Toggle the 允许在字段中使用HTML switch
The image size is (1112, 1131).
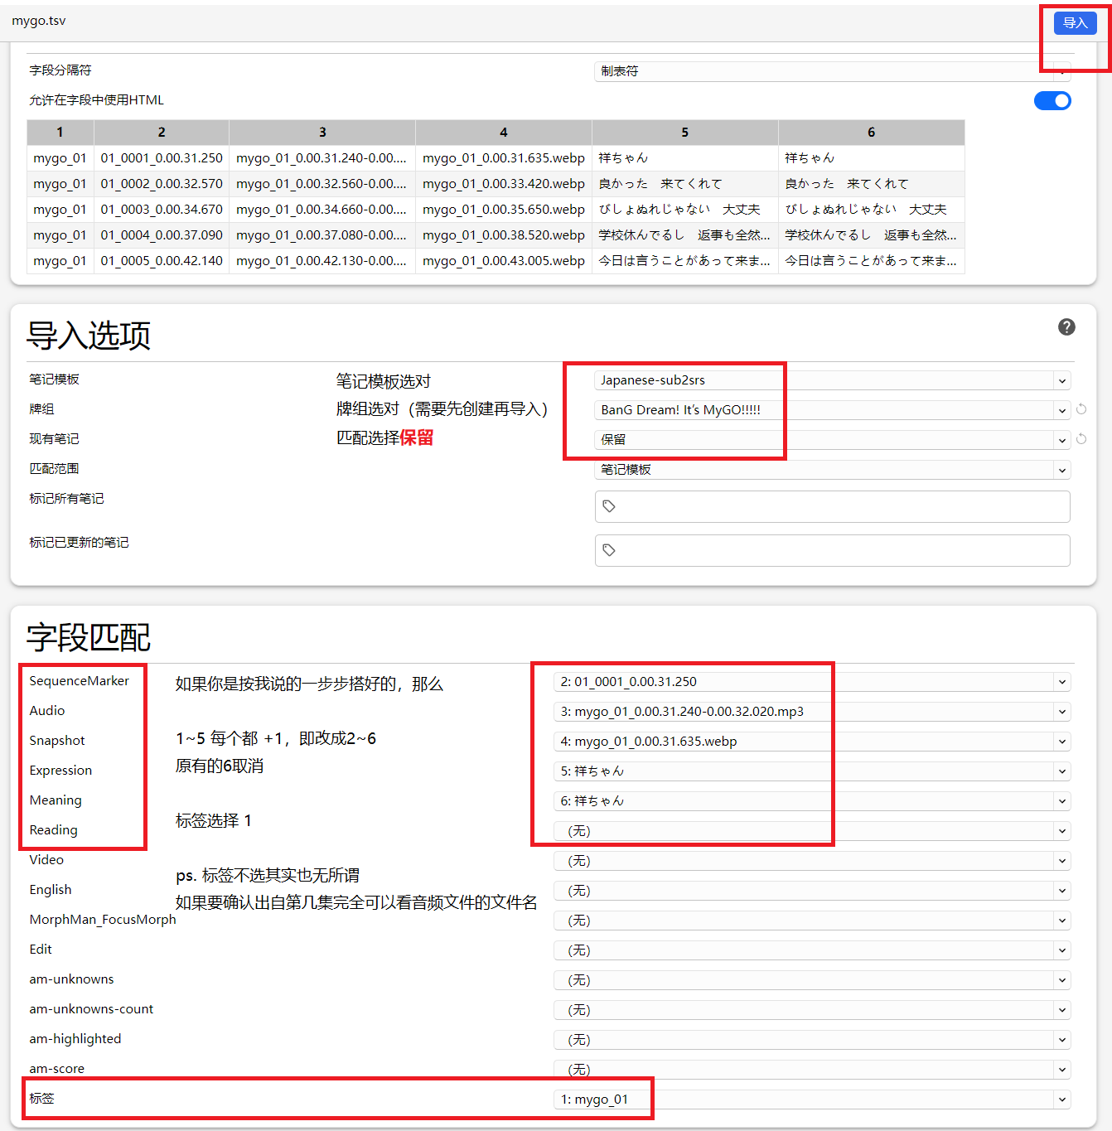[x=1052, y=101]
